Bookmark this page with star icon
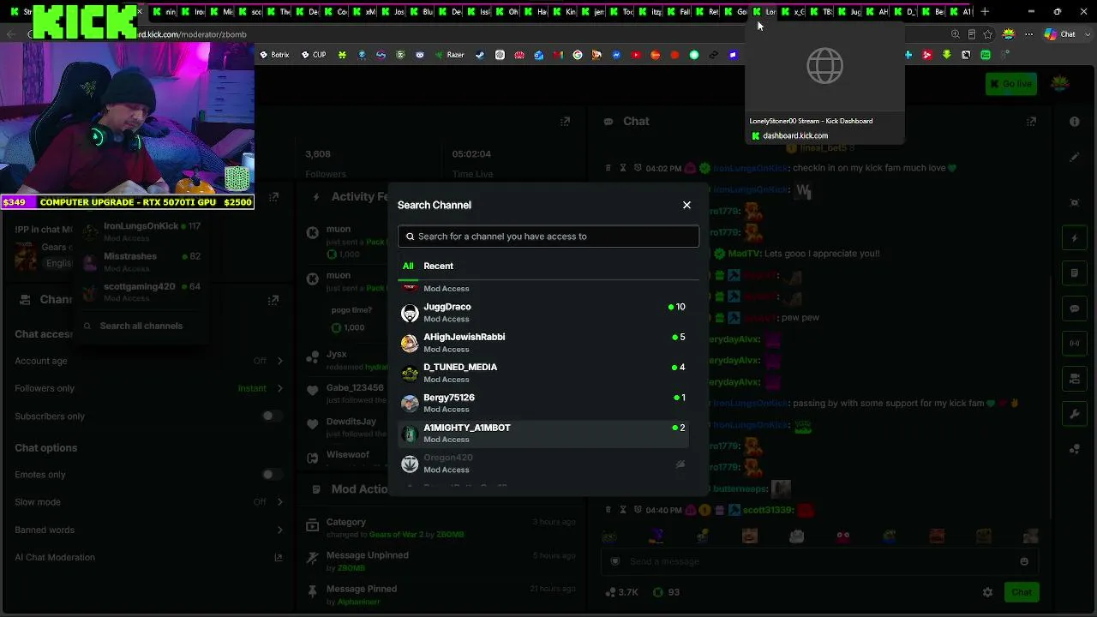 coord(988,34)
